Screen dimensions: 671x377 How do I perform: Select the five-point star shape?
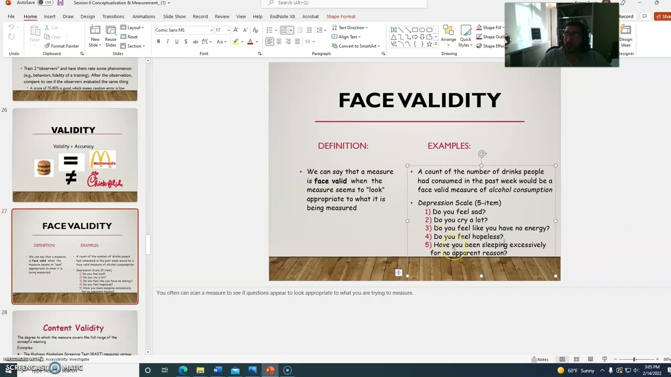[429, 45]
